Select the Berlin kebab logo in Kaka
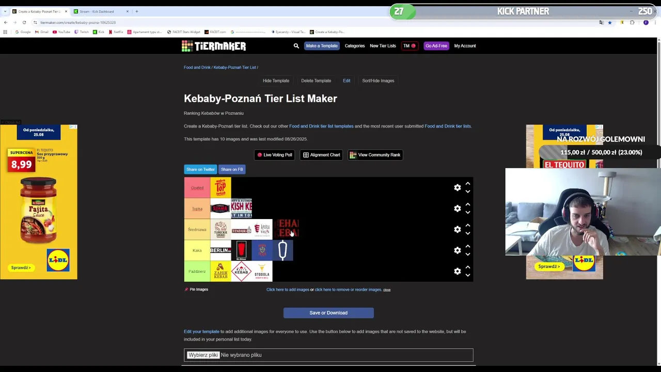661x372 pixels. [x=221, y=250]
